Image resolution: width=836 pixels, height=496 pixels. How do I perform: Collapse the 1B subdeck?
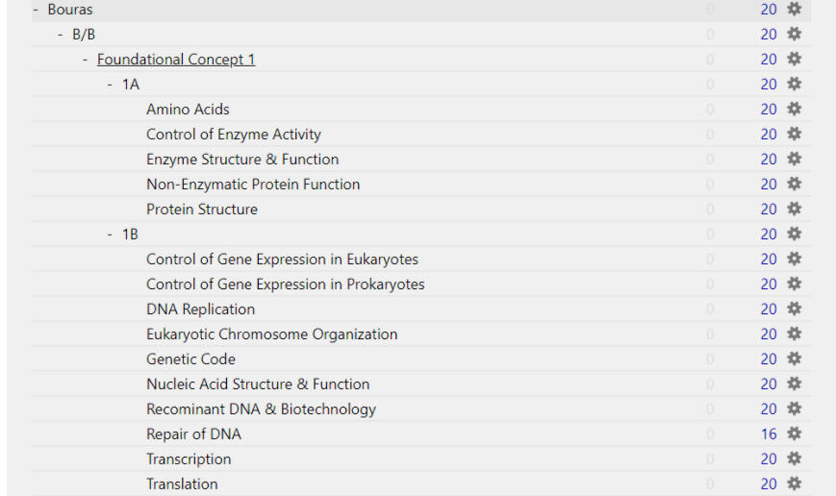111,235
